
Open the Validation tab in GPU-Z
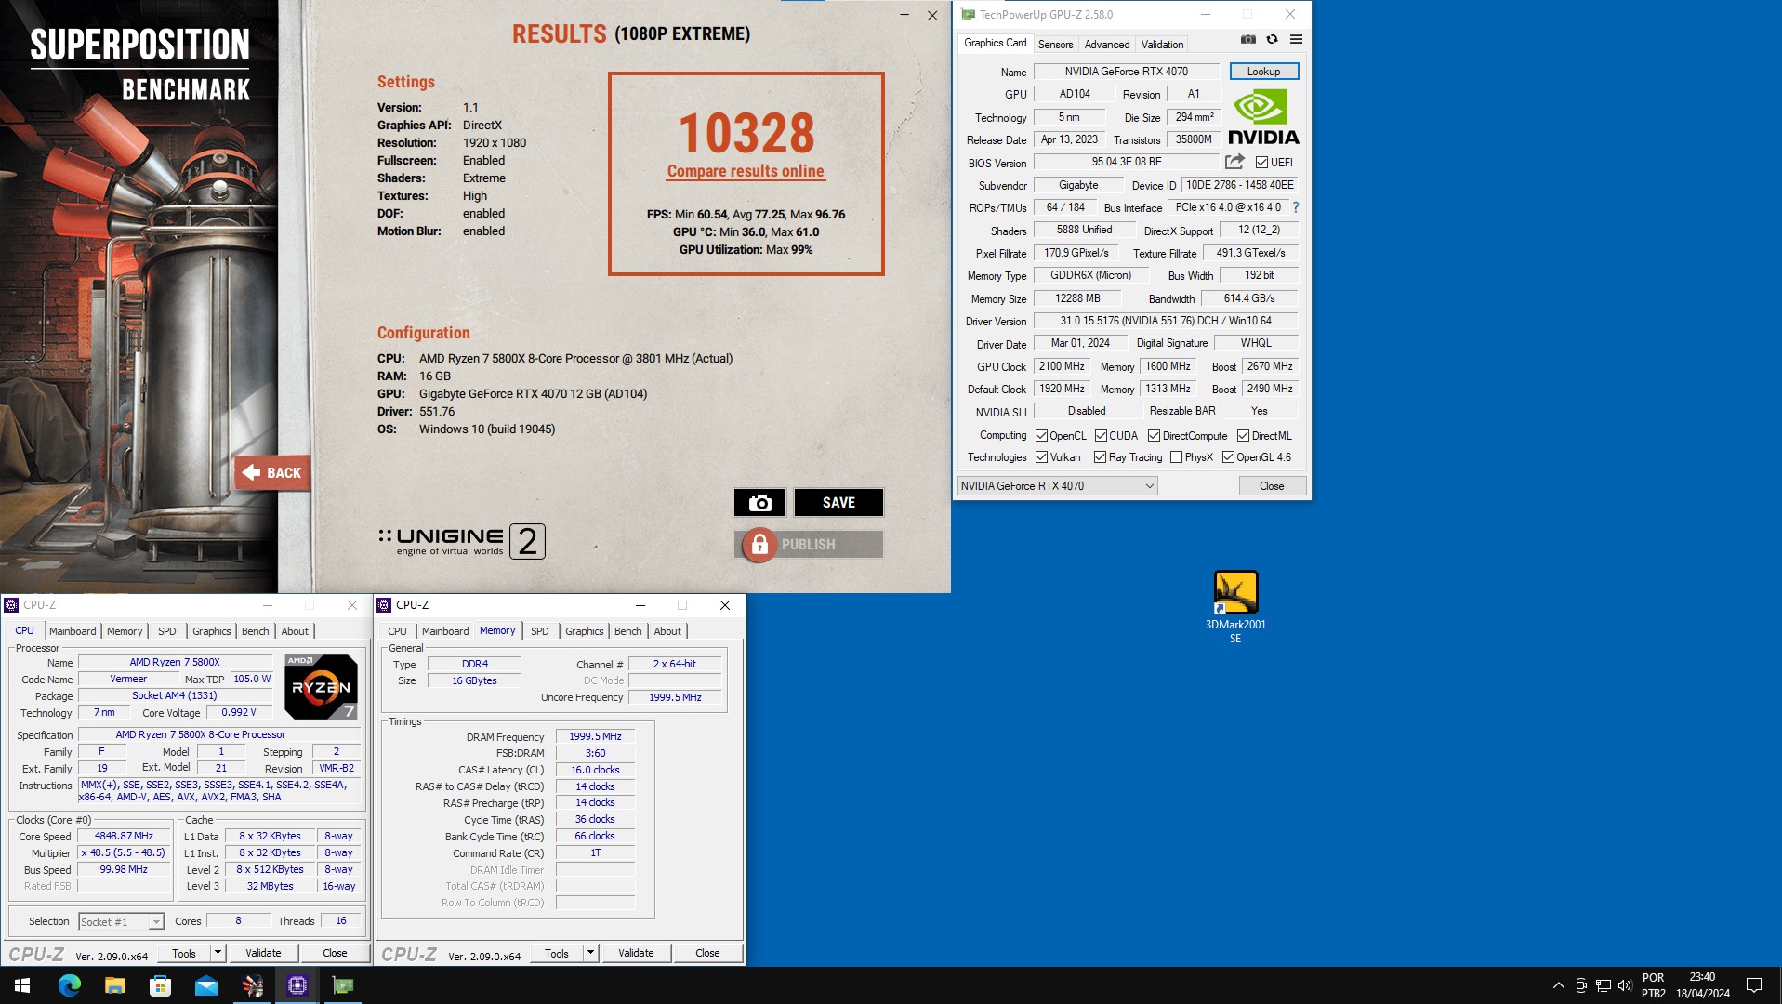(x=1162, y=44)
